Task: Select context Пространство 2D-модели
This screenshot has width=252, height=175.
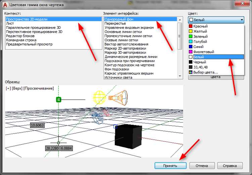Action: click(54, 19)
